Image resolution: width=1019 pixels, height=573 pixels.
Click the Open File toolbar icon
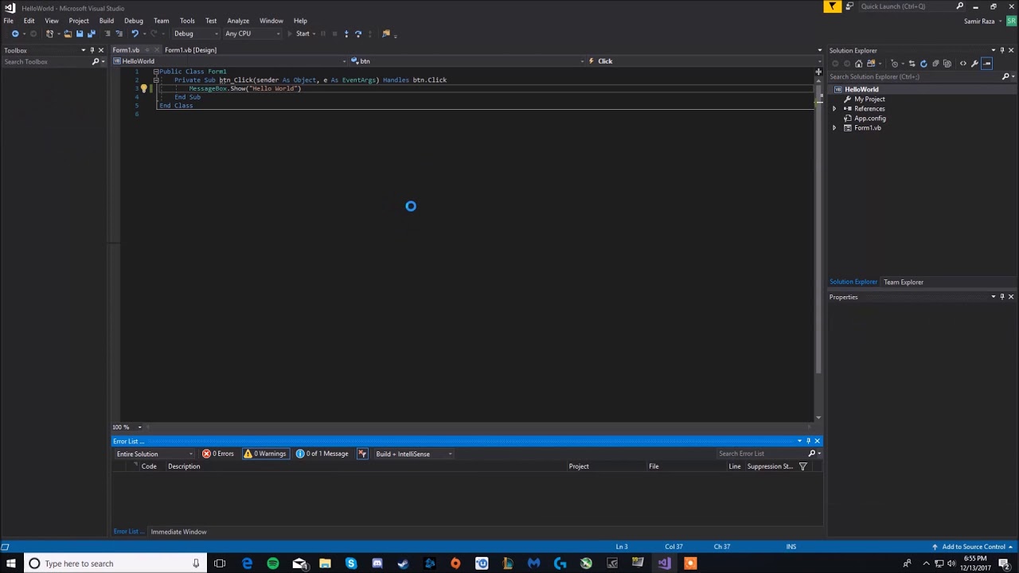pyautogui.click(x=68, y=33)
